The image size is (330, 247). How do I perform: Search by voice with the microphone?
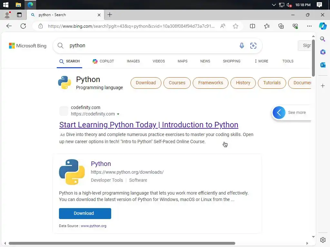tap(242, 46)
